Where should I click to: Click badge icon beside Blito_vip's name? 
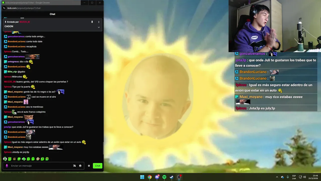coord(6,72)
